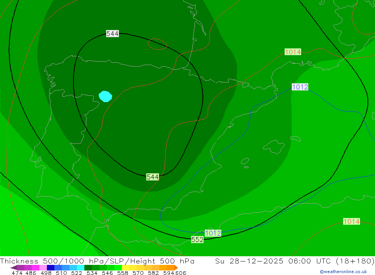Click the '594' legend value
Screen dimensions: 375x275
tap(168, 273)
